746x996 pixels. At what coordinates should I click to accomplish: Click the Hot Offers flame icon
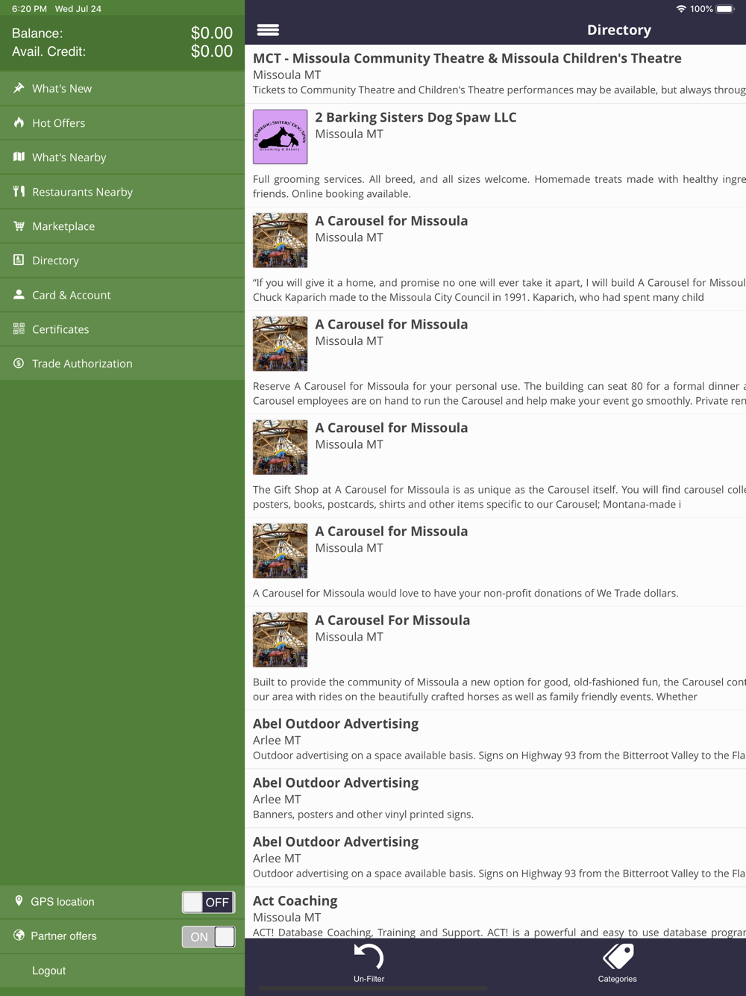pyautogui.click(x=19, y=122)
